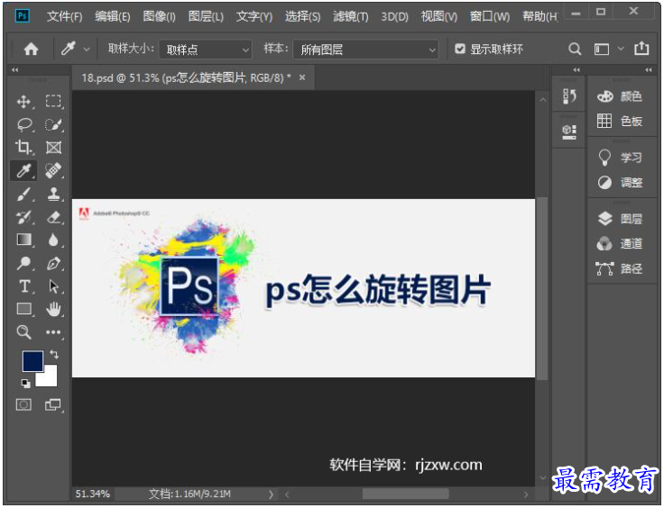The image size is (664, 508).
Task: Select the Blur tool
Action: (53, 240)
